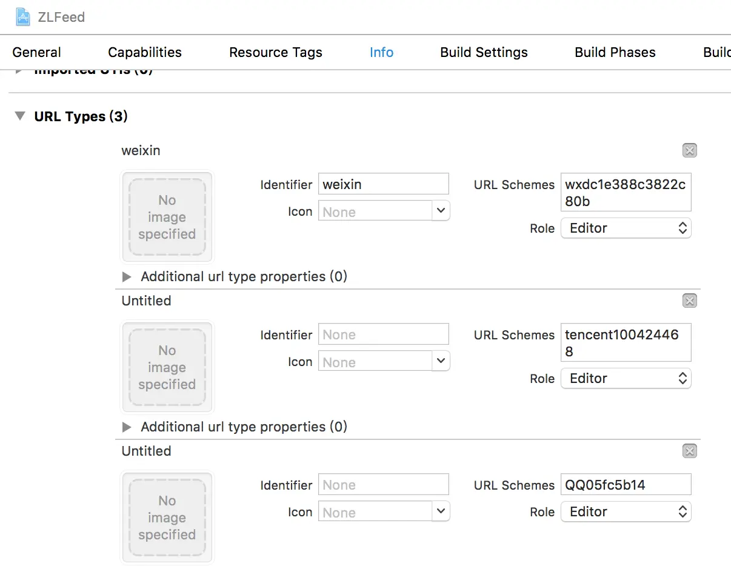The width and height of the screenshot is (731, 566).
Task: Open the weixin Icon combo box dropdown
Action: click(x=441, y=211)
